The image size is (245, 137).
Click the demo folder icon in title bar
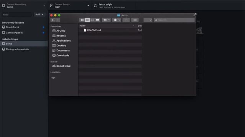click(119, 15)
